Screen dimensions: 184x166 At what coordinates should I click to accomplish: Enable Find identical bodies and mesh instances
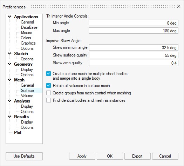pyautogui.click(x=48, y=100)
